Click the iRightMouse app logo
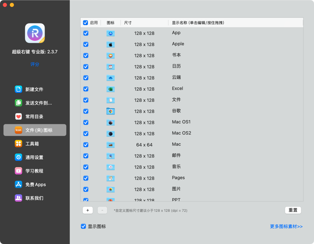 (35, 33)
